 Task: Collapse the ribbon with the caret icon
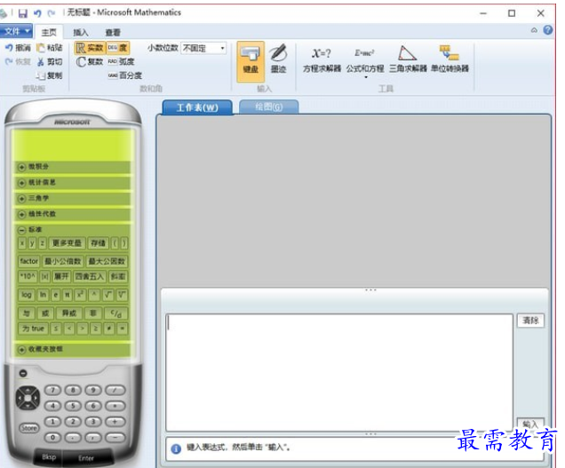click(x=535, y=30)
